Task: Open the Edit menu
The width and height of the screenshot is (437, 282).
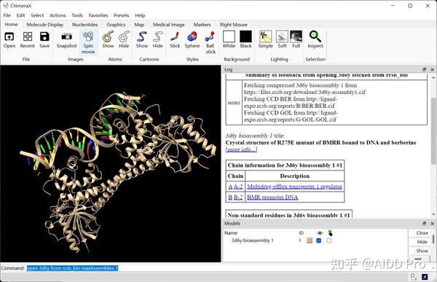Action: pos(20,15)
